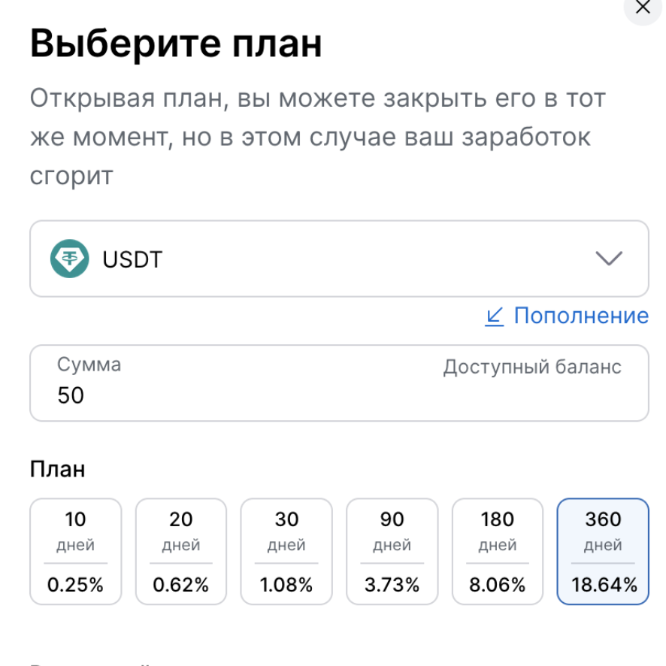Open the USDT currency selector
Viewport: 666px width, 666px height.
tap(338, 259)
